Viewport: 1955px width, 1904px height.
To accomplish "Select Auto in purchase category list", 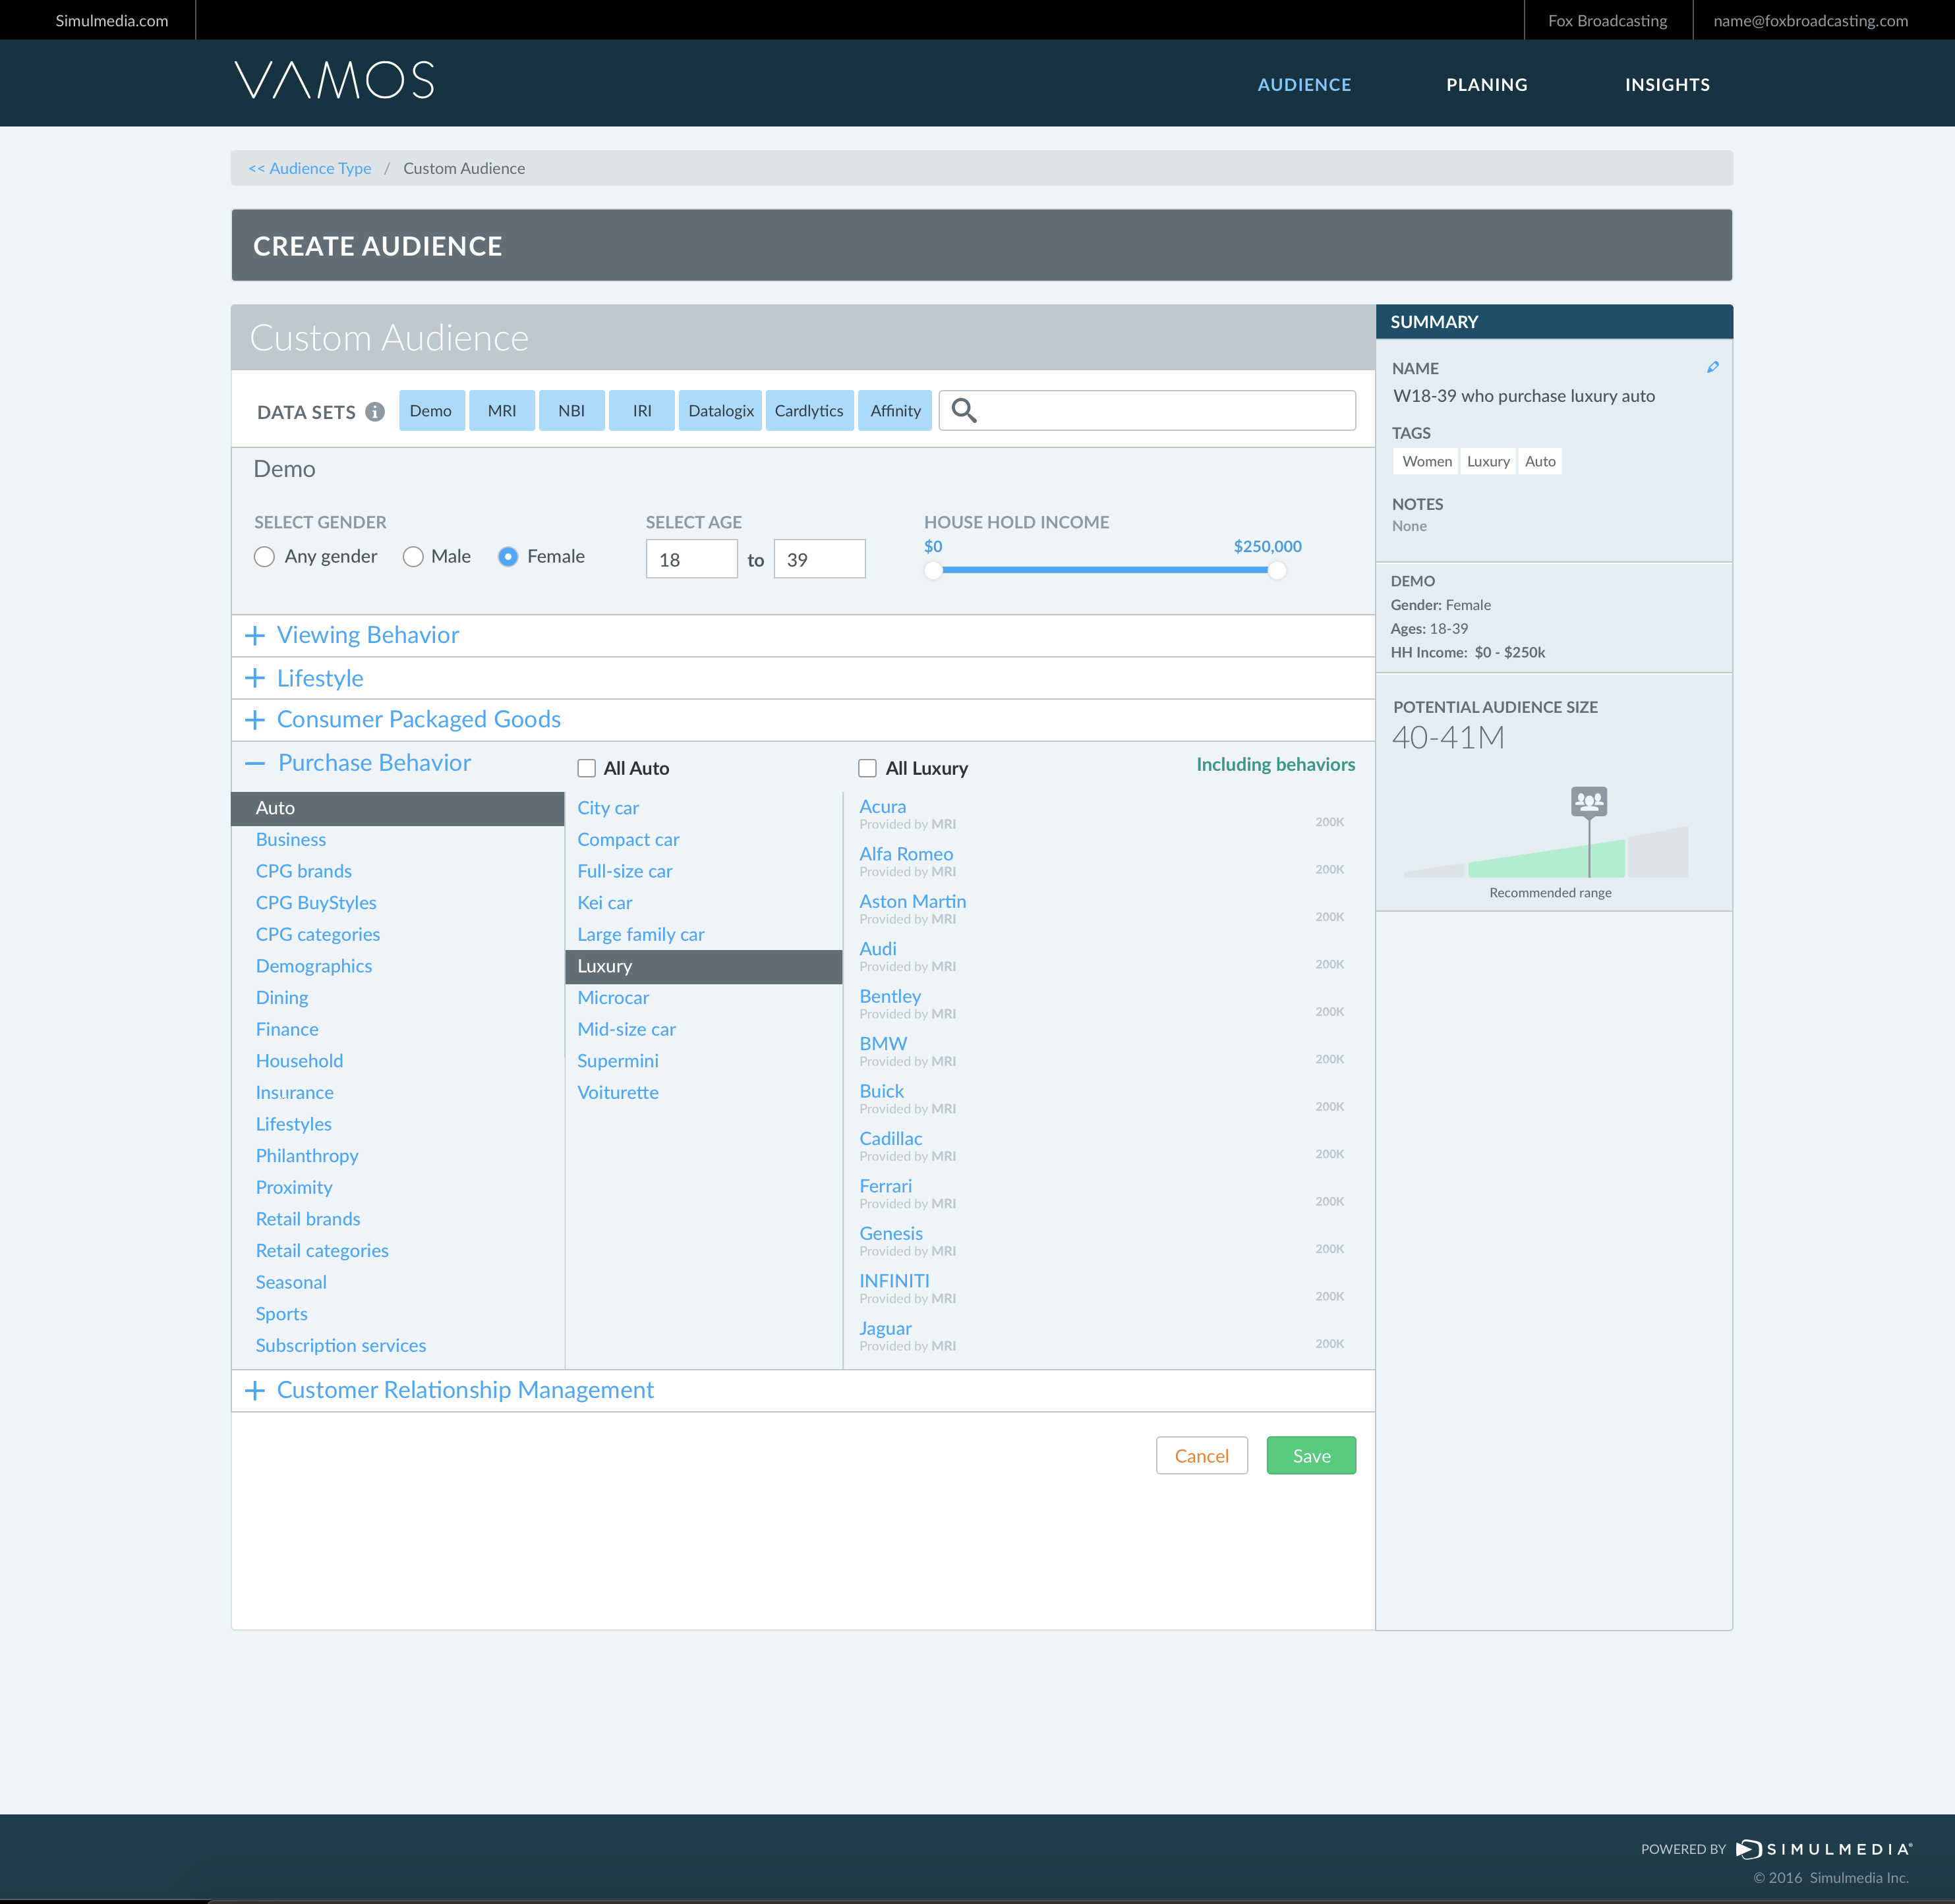I will 398,808.
